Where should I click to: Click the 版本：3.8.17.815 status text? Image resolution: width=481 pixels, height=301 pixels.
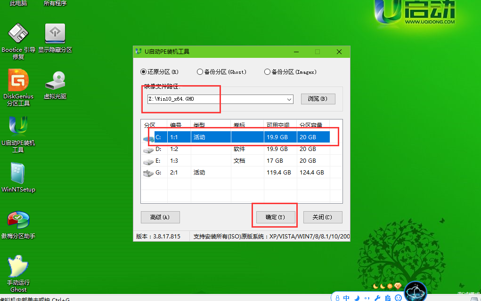158,237
